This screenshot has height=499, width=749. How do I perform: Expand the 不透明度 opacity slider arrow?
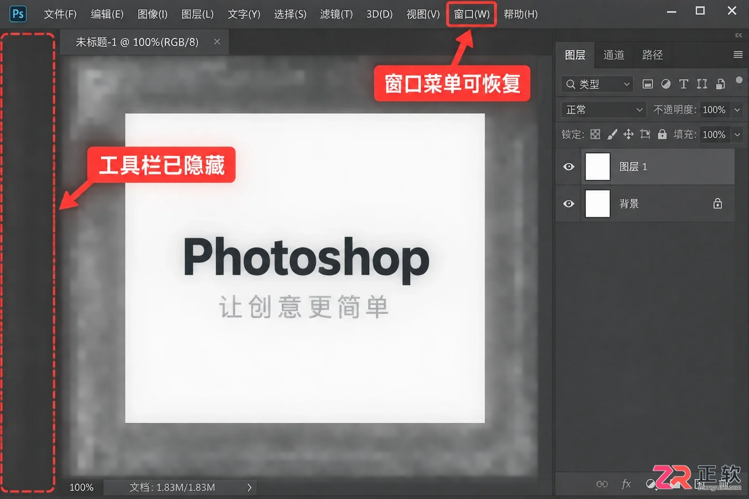737,110
